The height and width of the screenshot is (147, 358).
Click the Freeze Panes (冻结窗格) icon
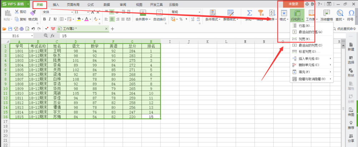pyautogui.click(x=326, y=13)
